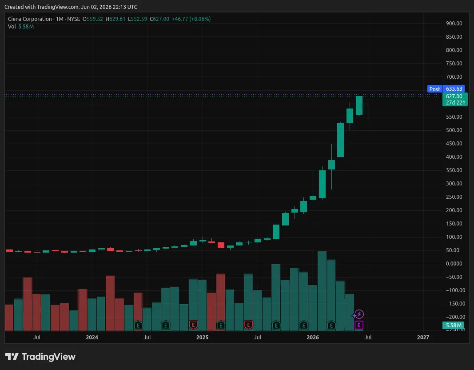474x370 pixels.
Task: Click the 0.0000 price axis label
Action: tap(454, 264)
